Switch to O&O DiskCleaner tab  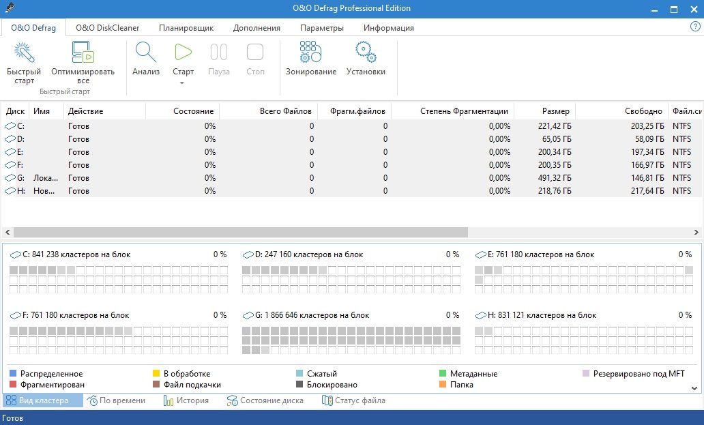[107, 28]
